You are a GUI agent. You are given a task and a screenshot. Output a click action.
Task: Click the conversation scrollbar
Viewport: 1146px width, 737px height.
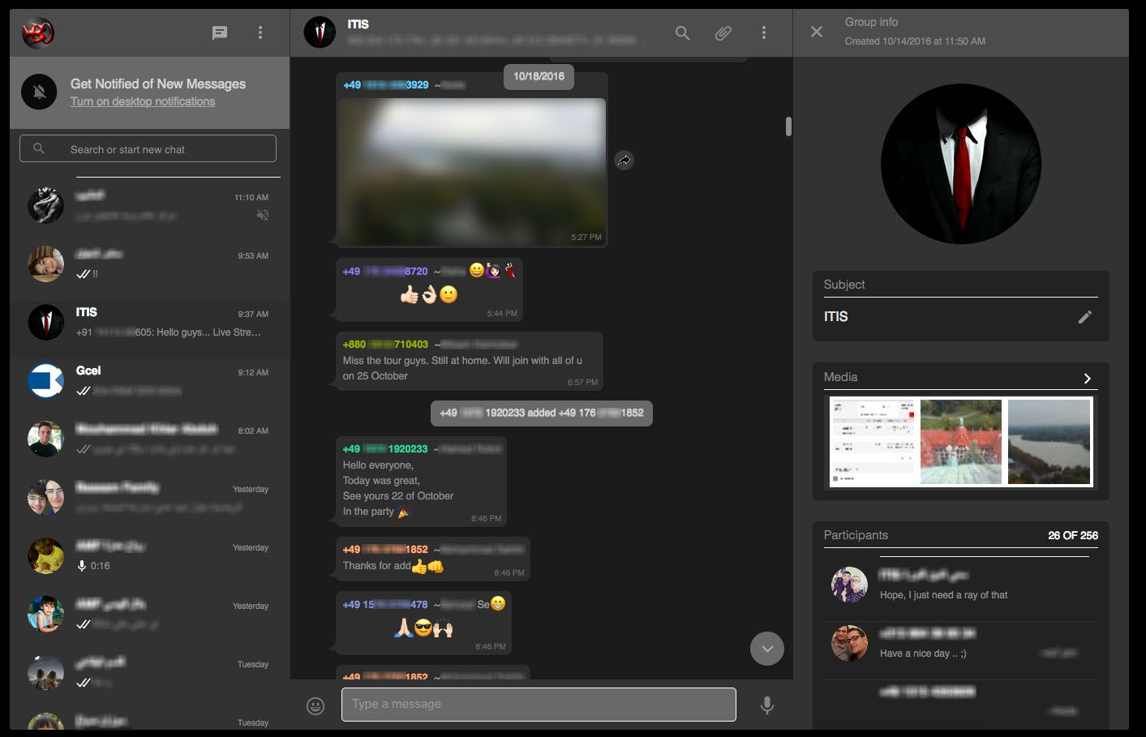[x=787, y=126]
